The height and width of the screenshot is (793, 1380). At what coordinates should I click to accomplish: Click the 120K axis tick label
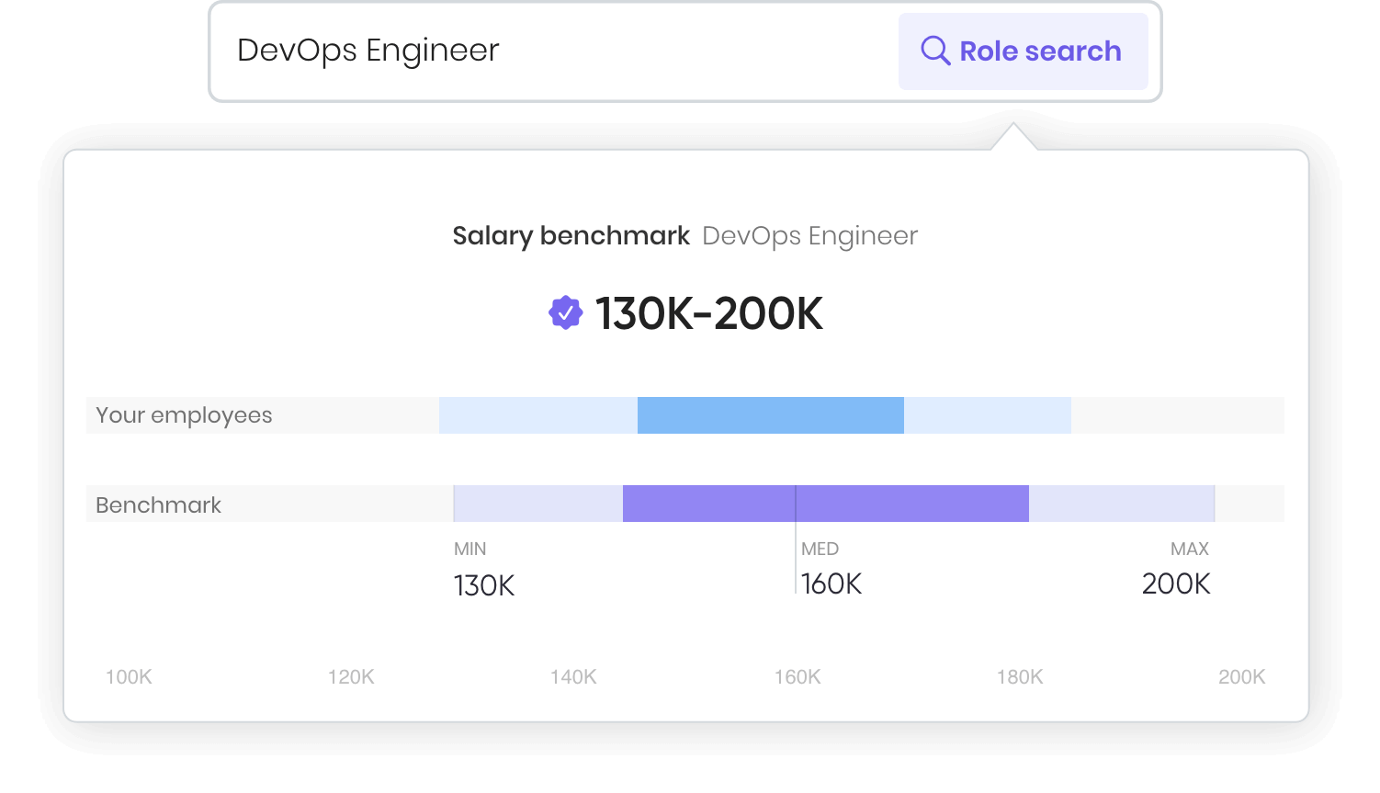coord(351,677)
